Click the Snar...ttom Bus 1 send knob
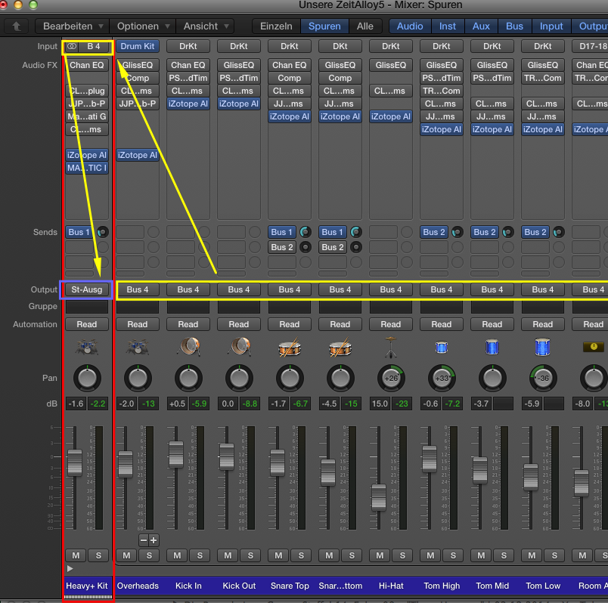The height and width of the screenshot is (603, 608). click(356, 232)
